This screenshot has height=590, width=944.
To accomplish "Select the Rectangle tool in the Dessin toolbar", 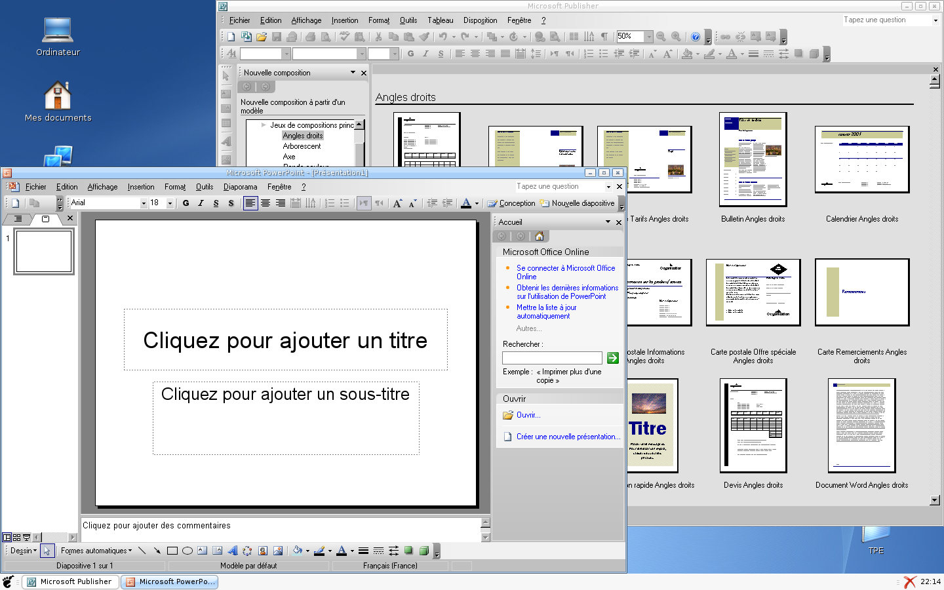I will click(172, 551).
